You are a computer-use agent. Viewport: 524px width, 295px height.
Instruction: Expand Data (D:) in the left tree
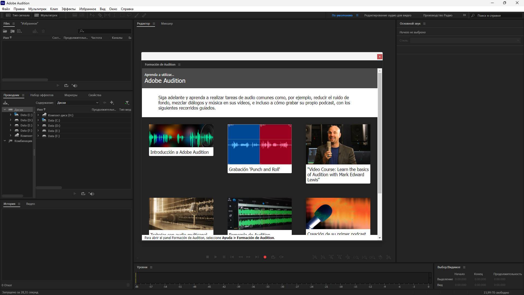[10, 120]
